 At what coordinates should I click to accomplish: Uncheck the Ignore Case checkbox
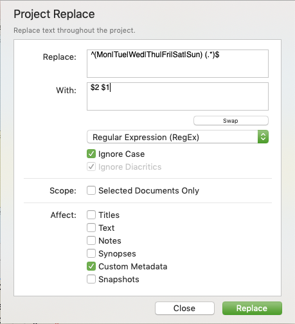click(x=91, y=154)
